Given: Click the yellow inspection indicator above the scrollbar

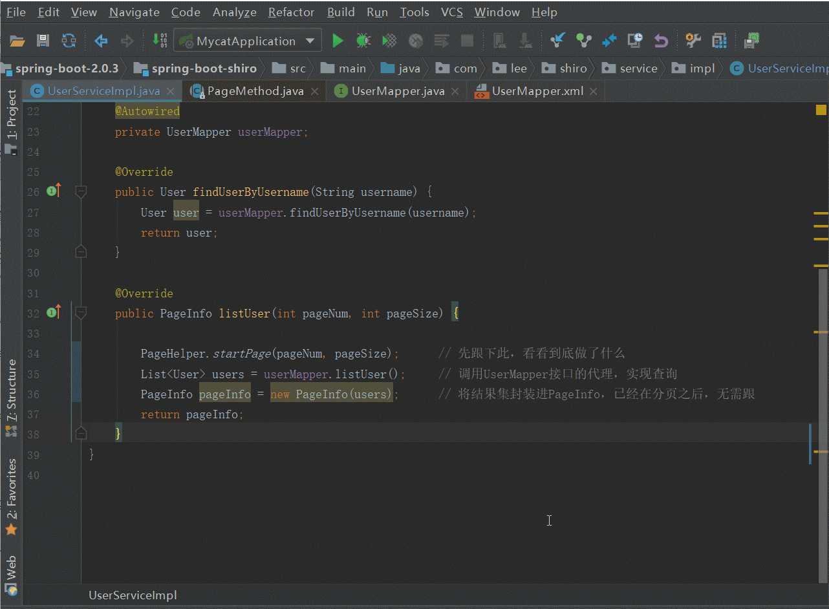Looking at the screenshot, I should click(821, 110).
